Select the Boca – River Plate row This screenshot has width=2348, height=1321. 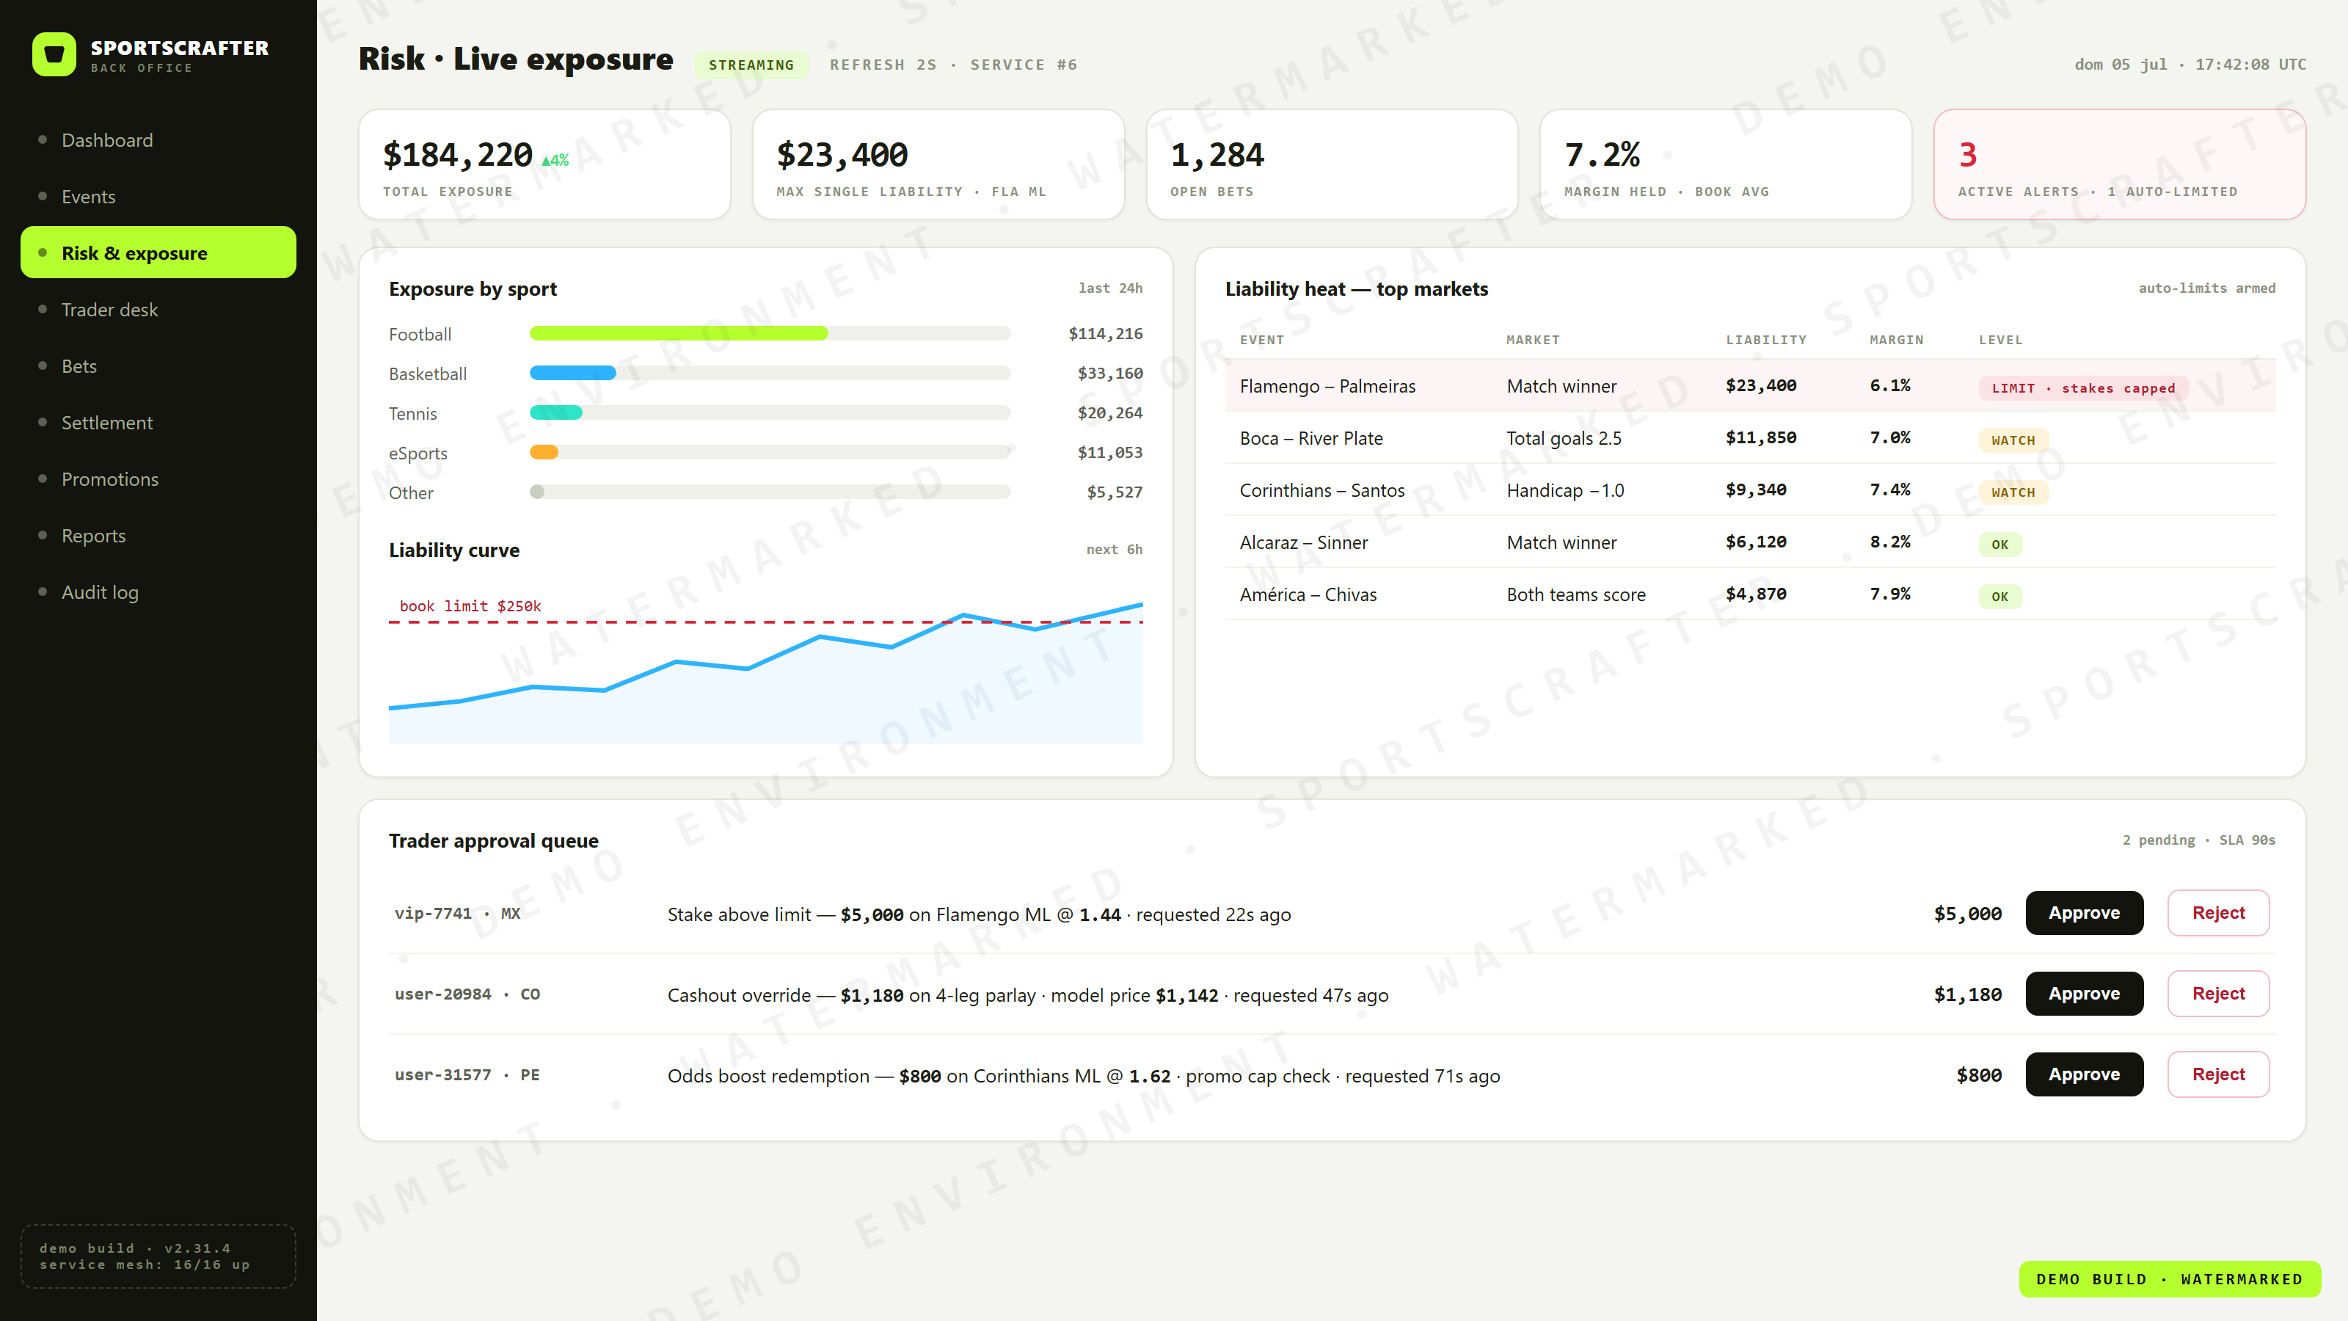pos(1750,437)
